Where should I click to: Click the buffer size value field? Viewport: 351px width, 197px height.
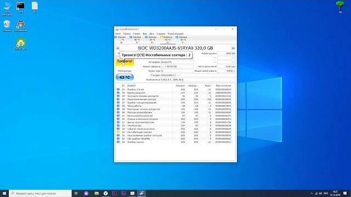[x=227, y=54]
